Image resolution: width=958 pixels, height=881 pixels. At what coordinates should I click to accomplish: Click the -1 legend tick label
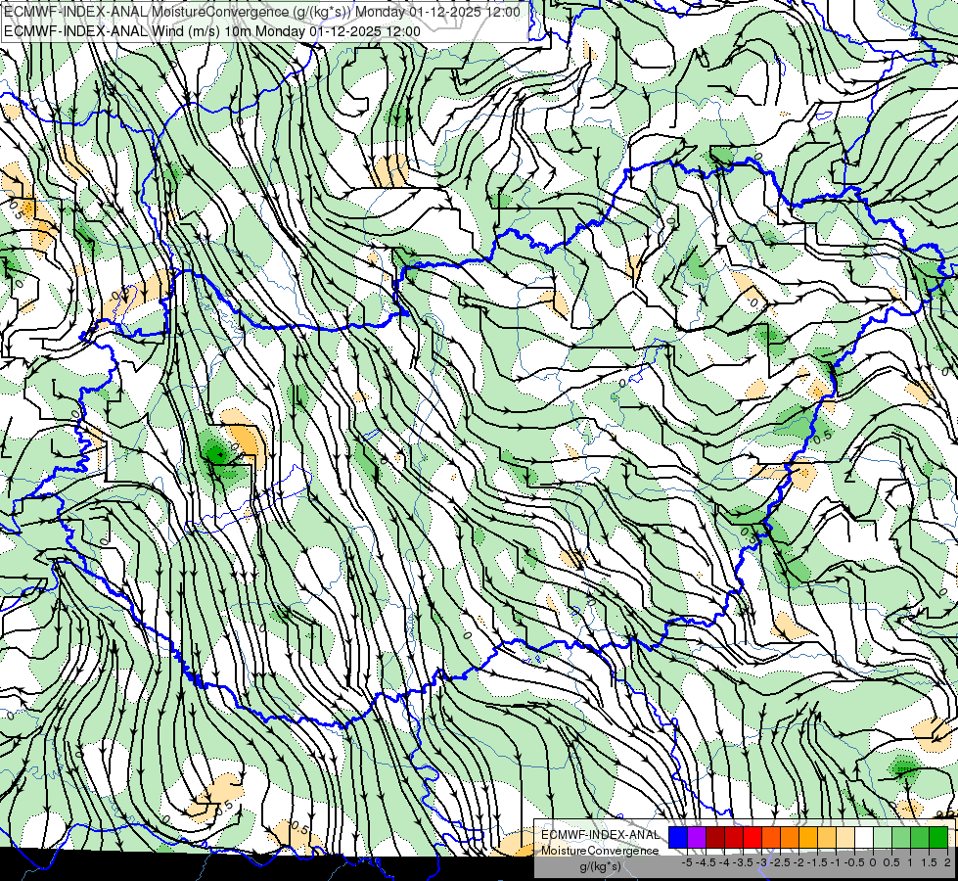[836, 862]
